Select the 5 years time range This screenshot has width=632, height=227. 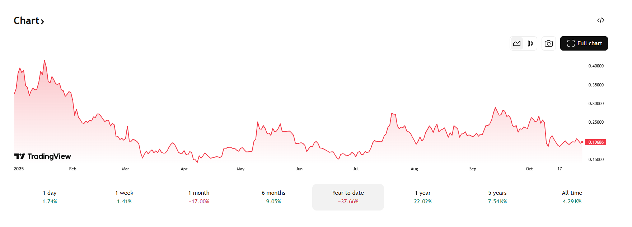pos(497,197)
